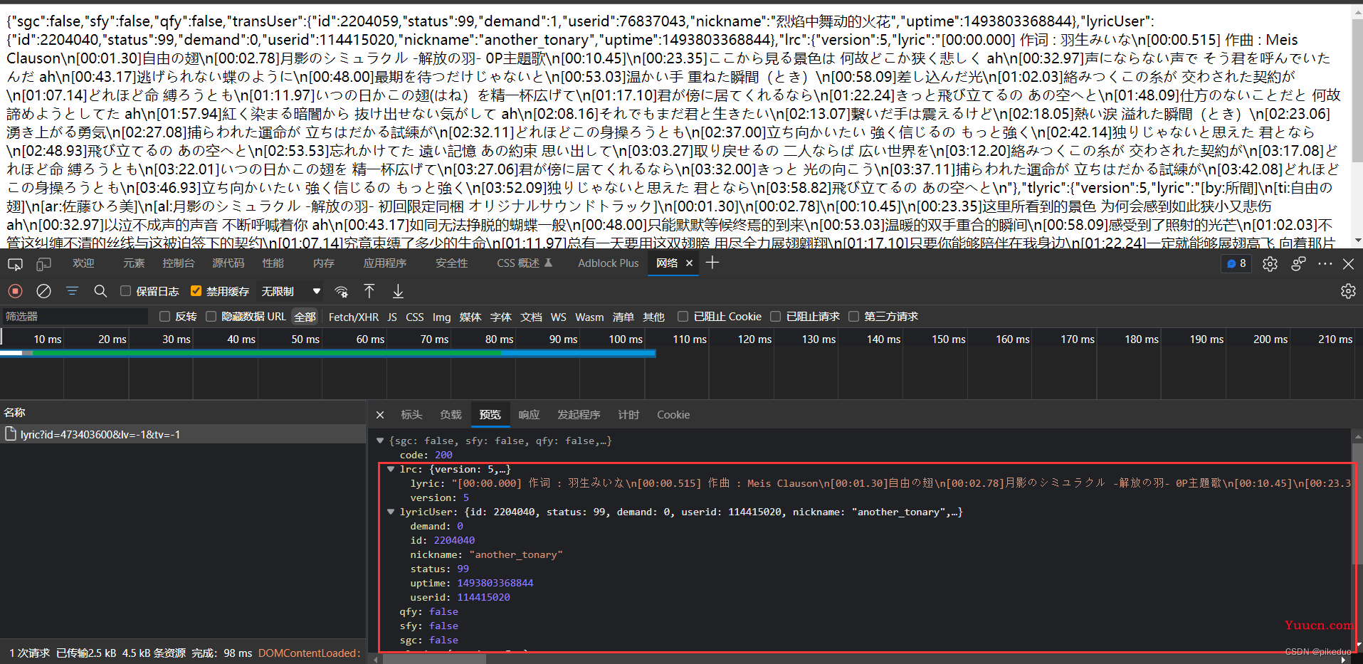Filter requests by CSS type
The image size is (1363, 664).
click(x=415, y=317)
